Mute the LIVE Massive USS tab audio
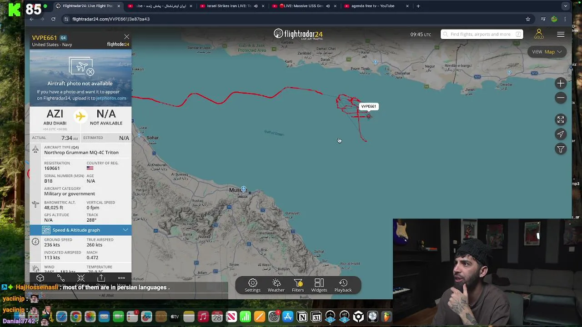Viewport: 582px width, 327px height. (x=327, y=6)
